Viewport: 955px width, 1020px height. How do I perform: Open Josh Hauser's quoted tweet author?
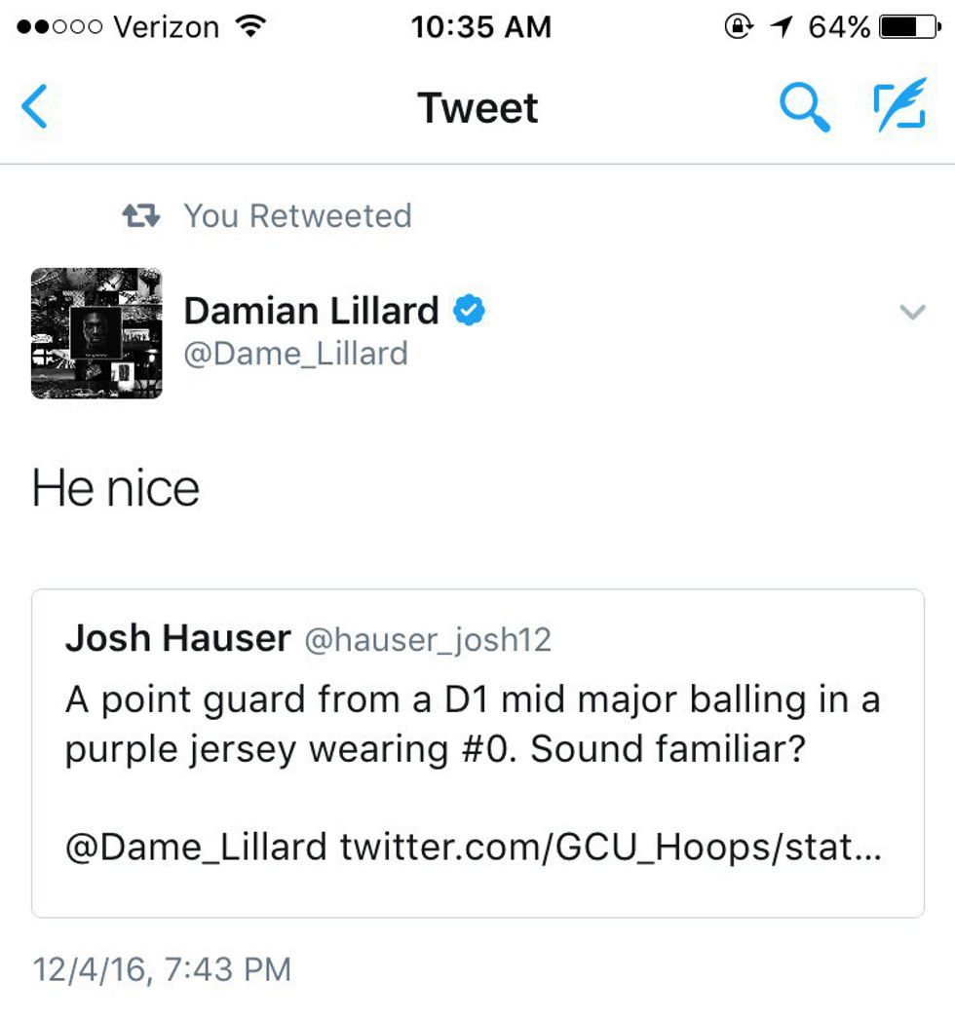[177, 639]
